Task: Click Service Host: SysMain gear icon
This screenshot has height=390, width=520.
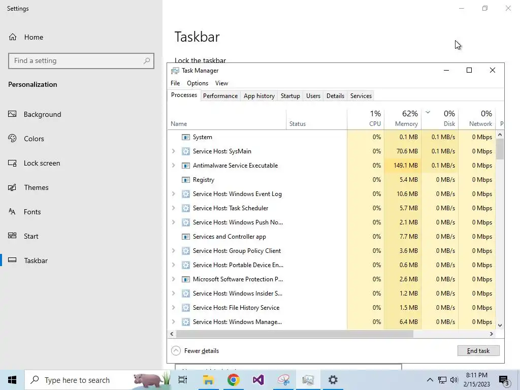Action: (186, 151)
